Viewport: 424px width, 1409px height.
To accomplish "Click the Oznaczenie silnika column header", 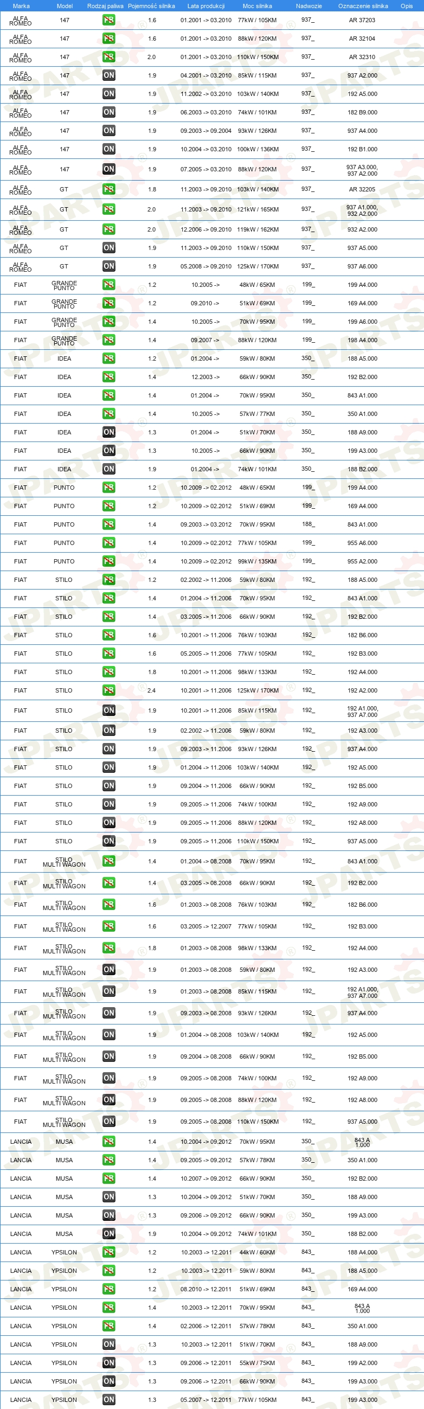I will pos(363,6).
